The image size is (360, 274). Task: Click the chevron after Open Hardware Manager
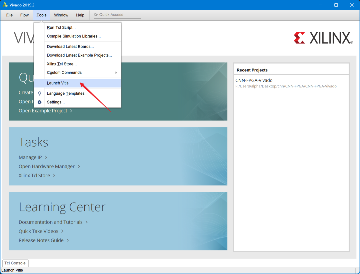(79, 166)
